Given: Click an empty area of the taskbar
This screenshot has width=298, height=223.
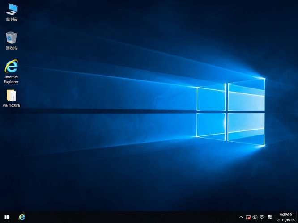Looking at the screenshot, I should [134, 217].
